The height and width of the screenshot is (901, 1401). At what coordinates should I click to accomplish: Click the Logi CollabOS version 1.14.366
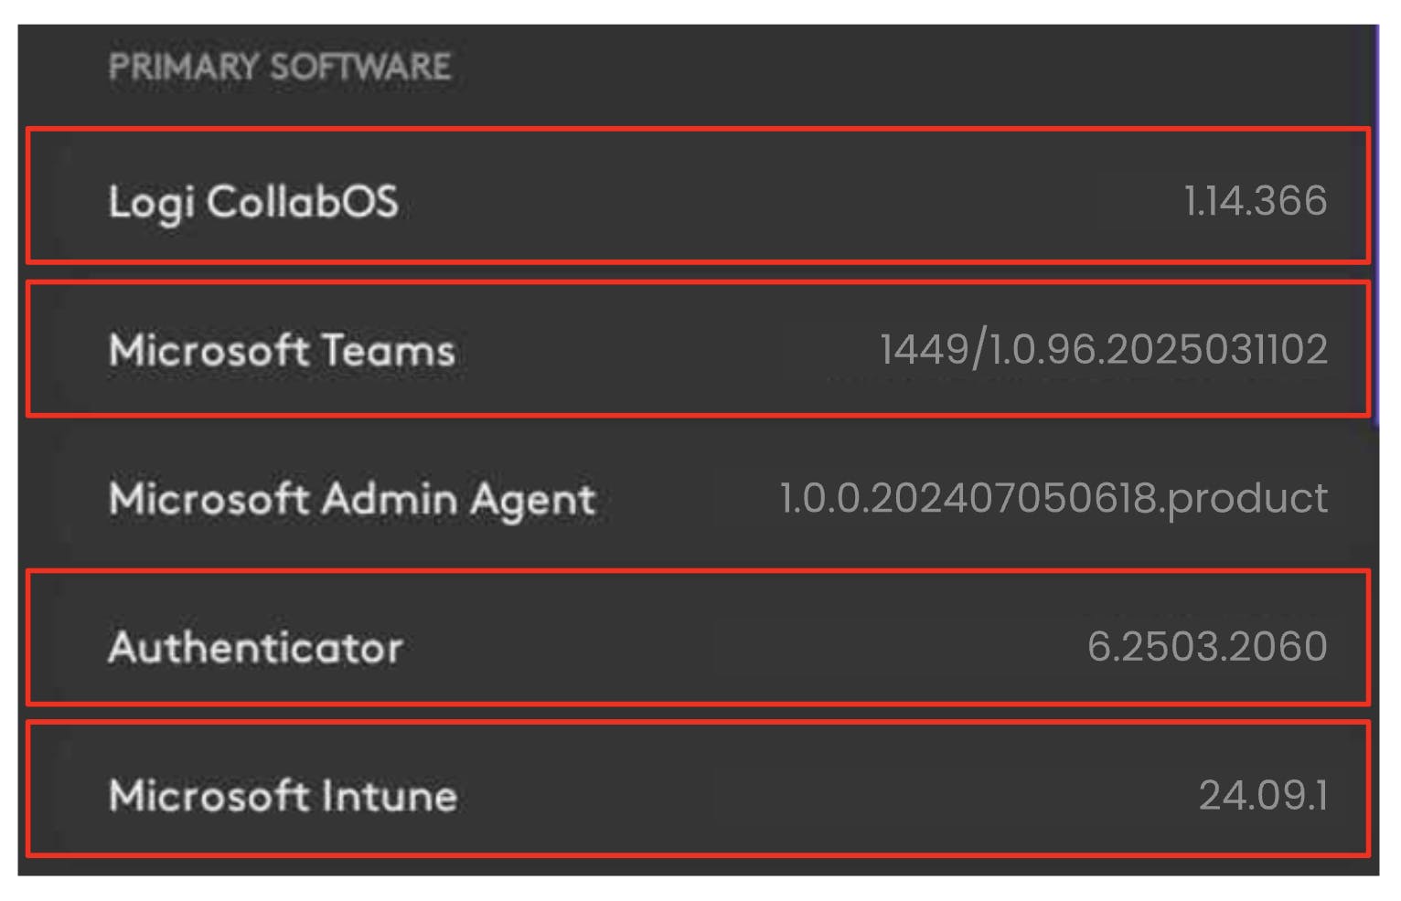(1255, 201)
